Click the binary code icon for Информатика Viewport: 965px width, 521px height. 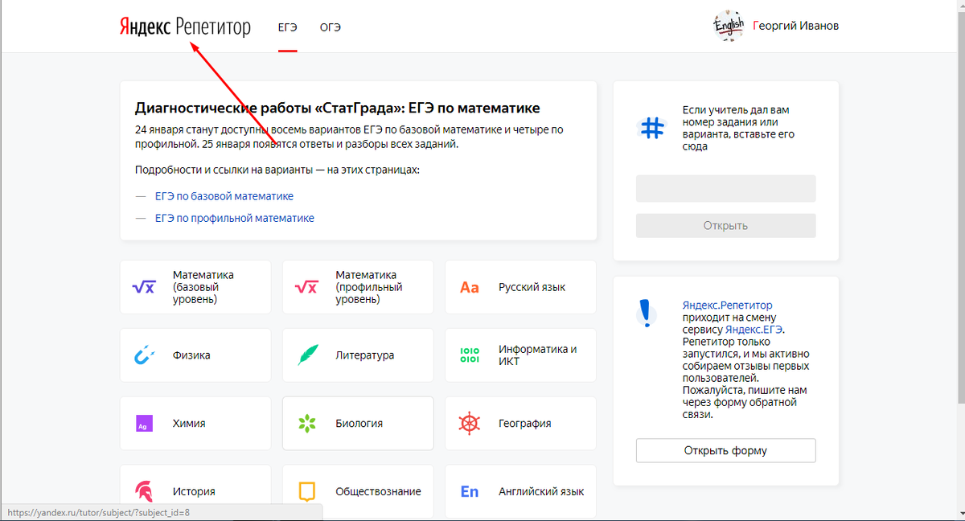click(469, 355)
